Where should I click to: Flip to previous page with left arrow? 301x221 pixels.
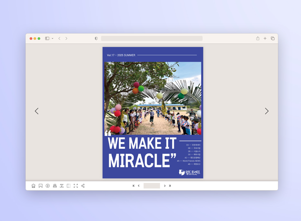[x=37, y=111]
